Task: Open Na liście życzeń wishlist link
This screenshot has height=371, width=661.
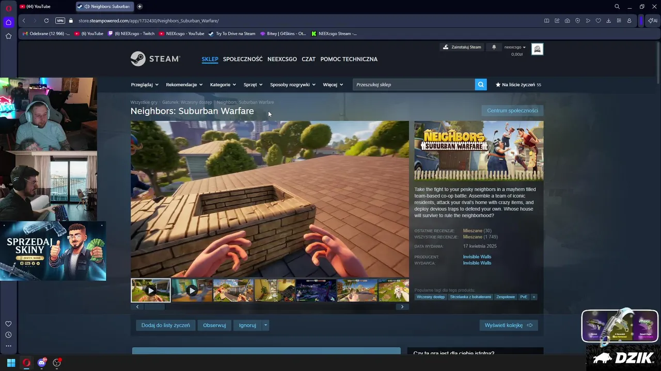Action: (x=518, y=85)
